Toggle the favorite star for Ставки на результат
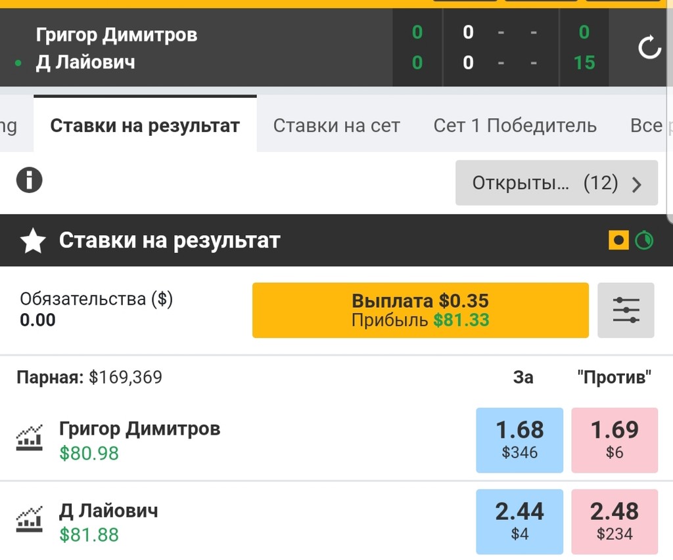 pyautogui.click(x=32, y=242)
